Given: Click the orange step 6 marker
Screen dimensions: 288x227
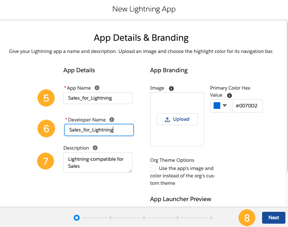Looking at the screenshot, I should [x=46, y=128].
